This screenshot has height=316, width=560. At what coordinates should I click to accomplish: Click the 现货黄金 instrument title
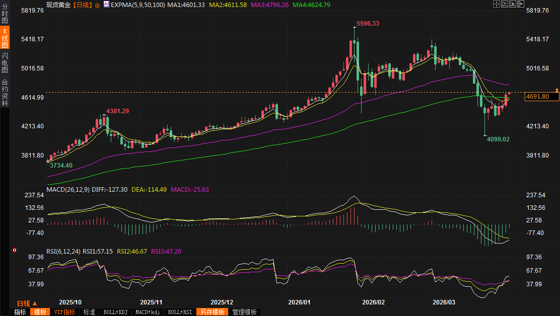(58, 5)
